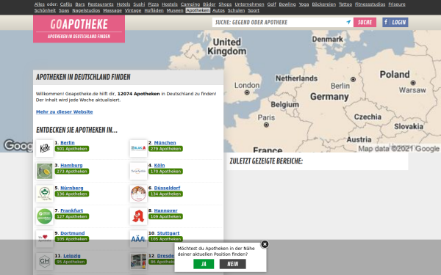Open Dortmund pharmacy thumbnail image

45,239
